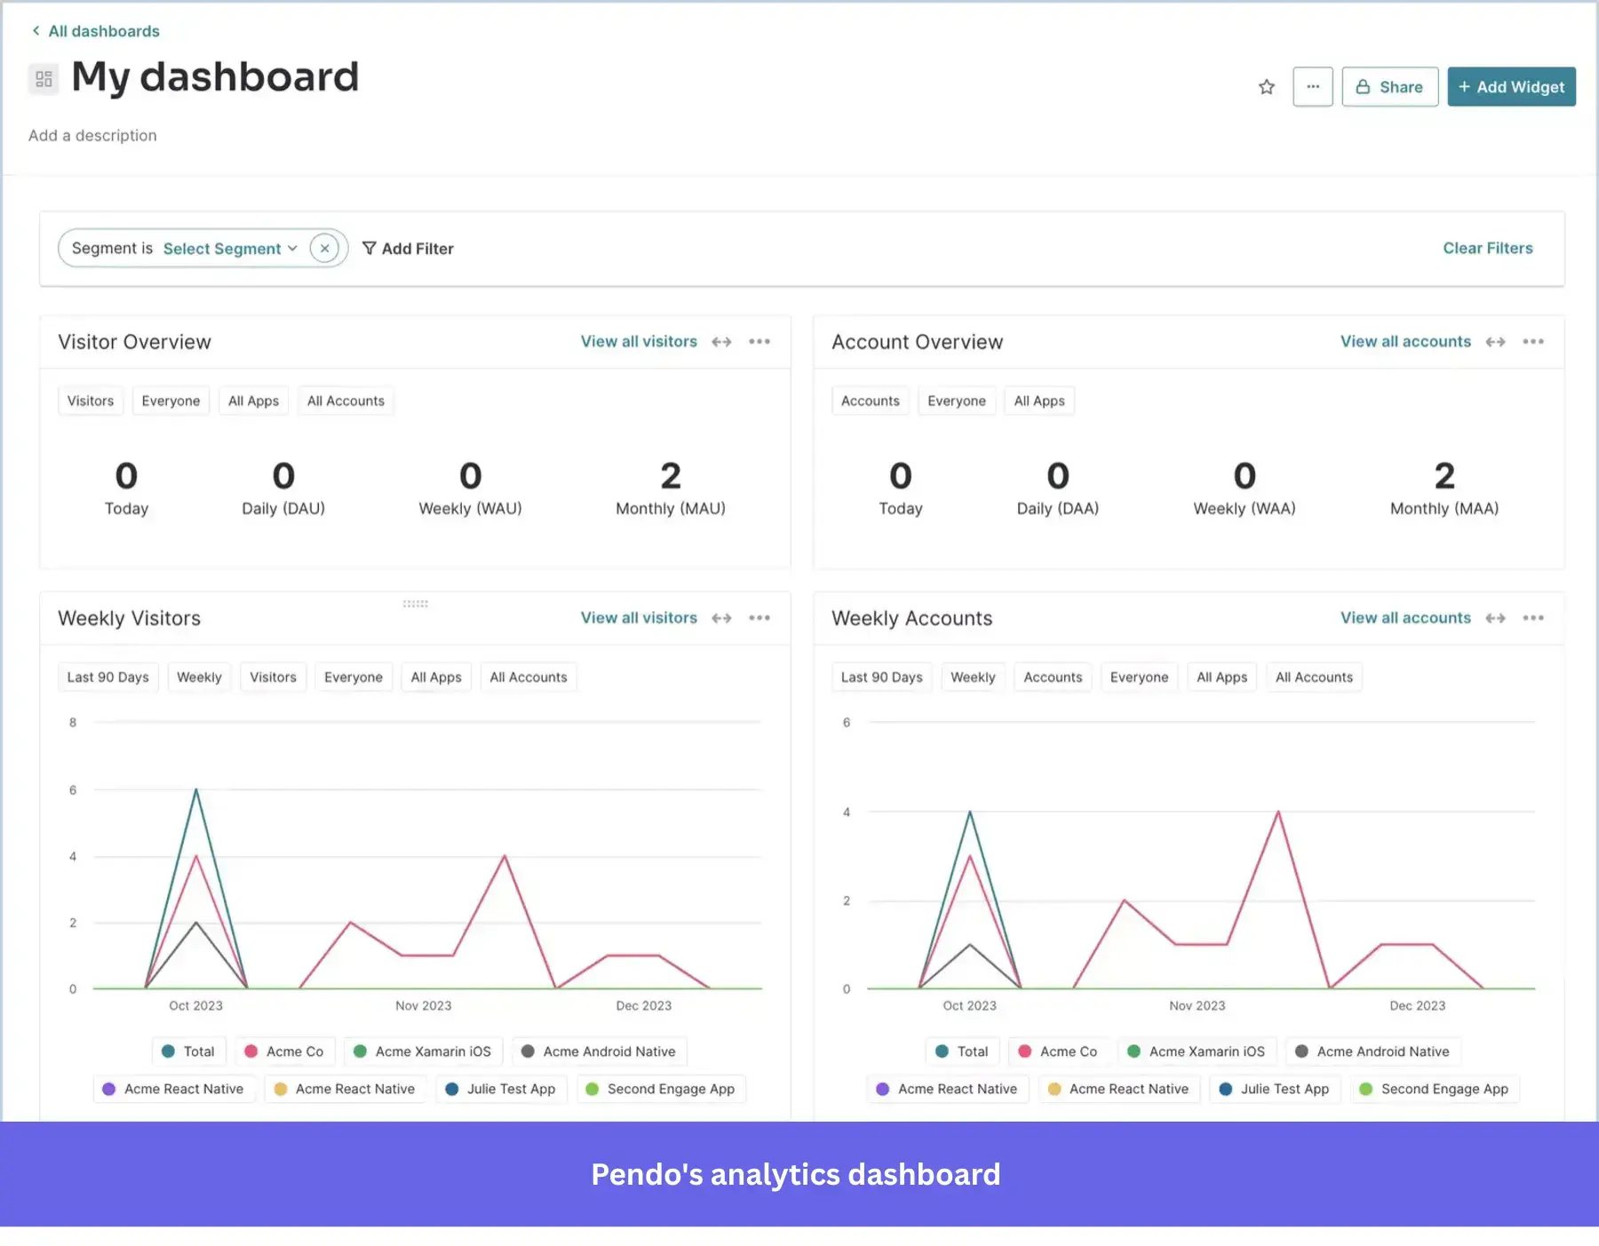Screen dimensions: 1599x1246
Task: Select the Accounts pill in Weekly Accounts
Action: click(1052, 677)
